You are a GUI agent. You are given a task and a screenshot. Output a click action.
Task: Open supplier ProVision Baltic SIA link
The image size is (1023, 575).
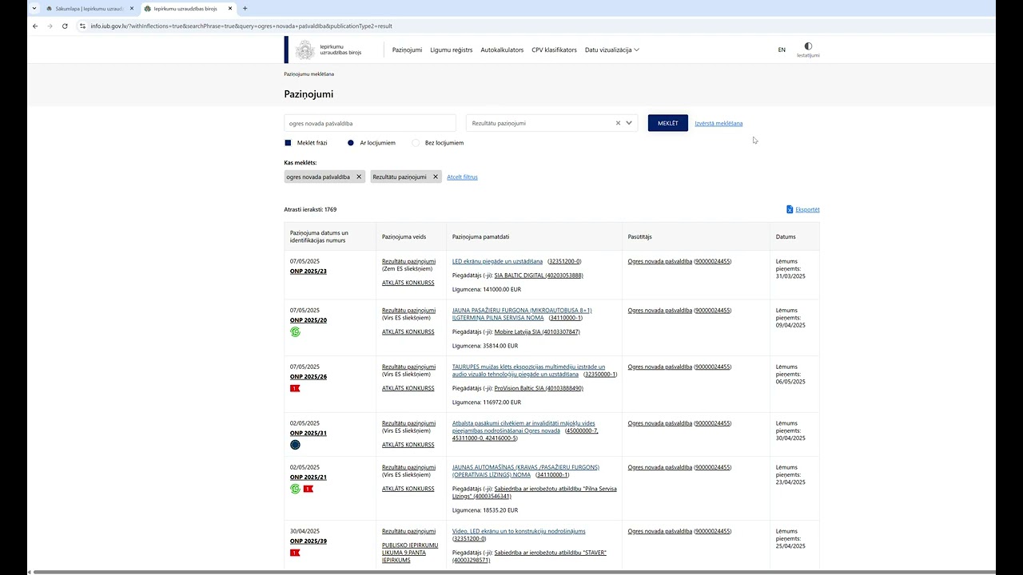tap(539, 388)
